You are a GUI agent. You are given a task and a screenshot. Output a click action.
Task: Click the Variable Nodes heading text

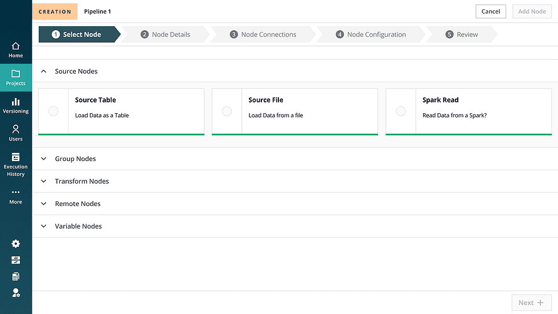point(79,226)
